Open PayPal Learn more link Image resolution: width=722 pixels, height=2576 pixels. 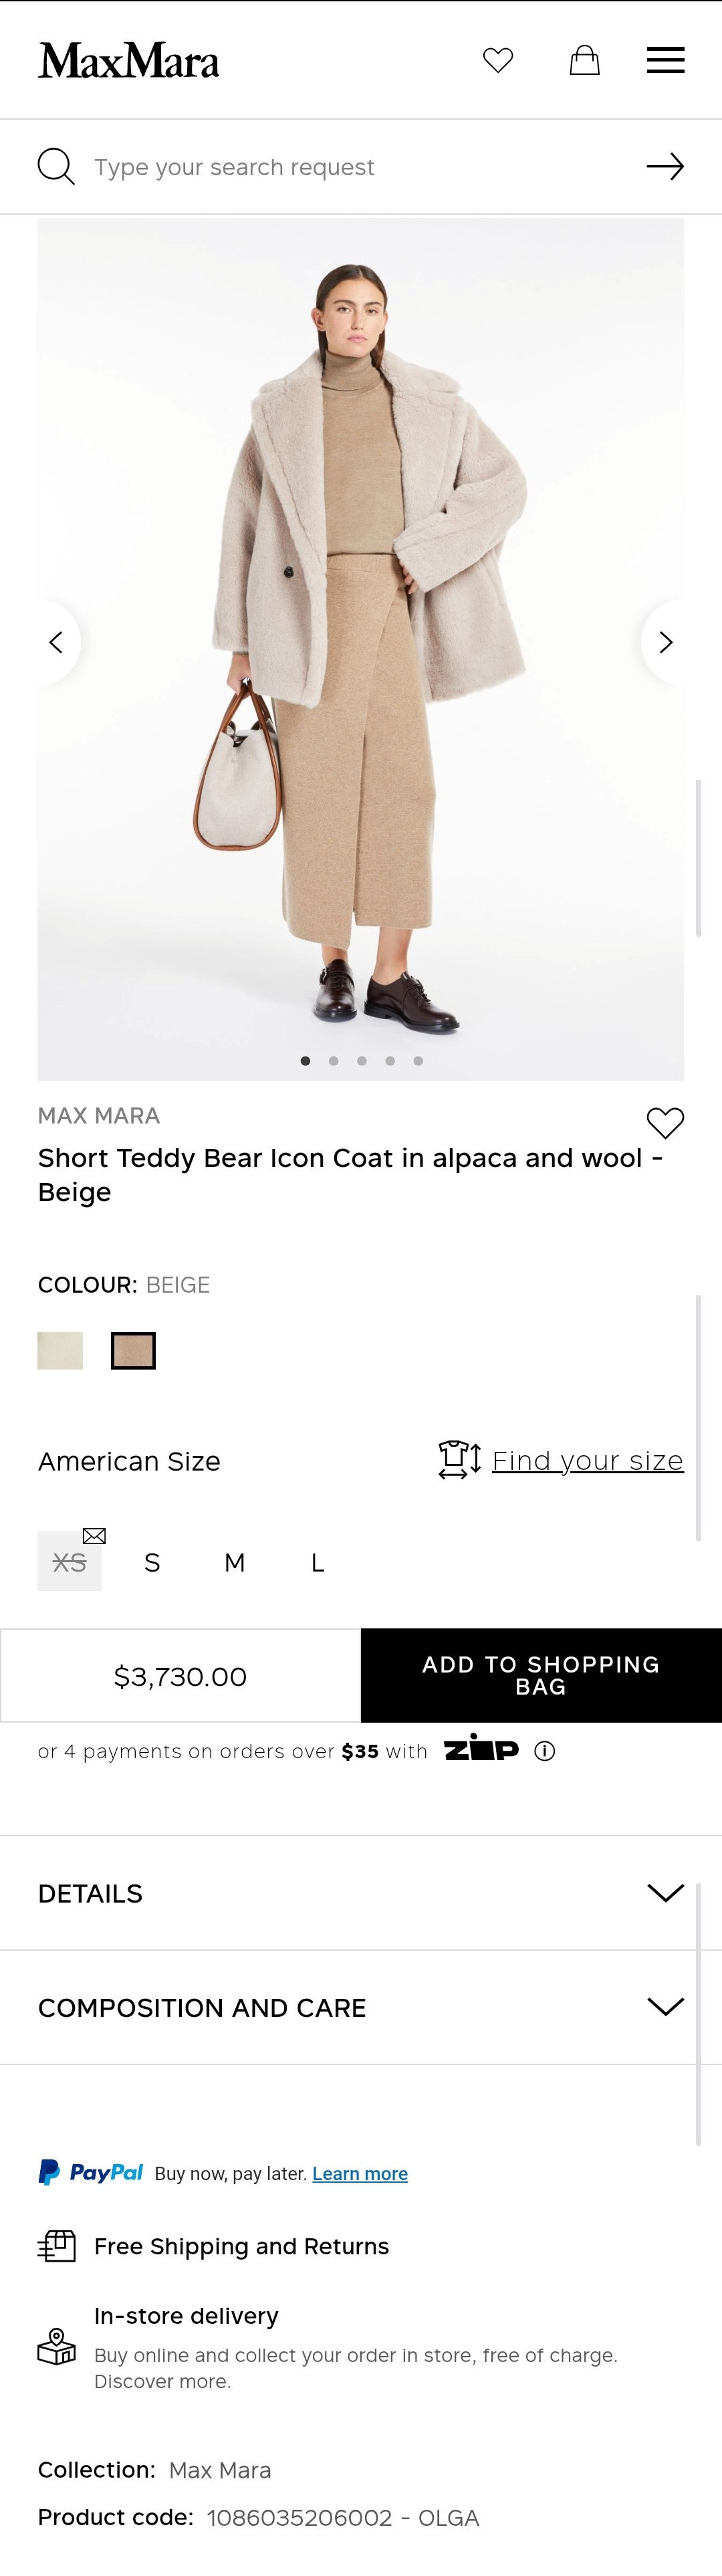[x=360, y=2173]
